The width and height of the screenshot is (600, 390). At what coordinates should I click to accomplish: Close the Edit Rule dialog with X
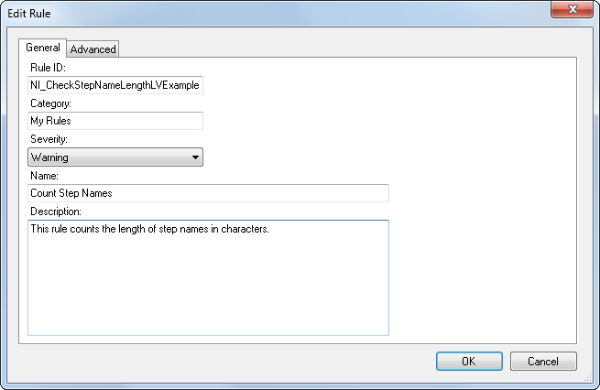[573, 10]
